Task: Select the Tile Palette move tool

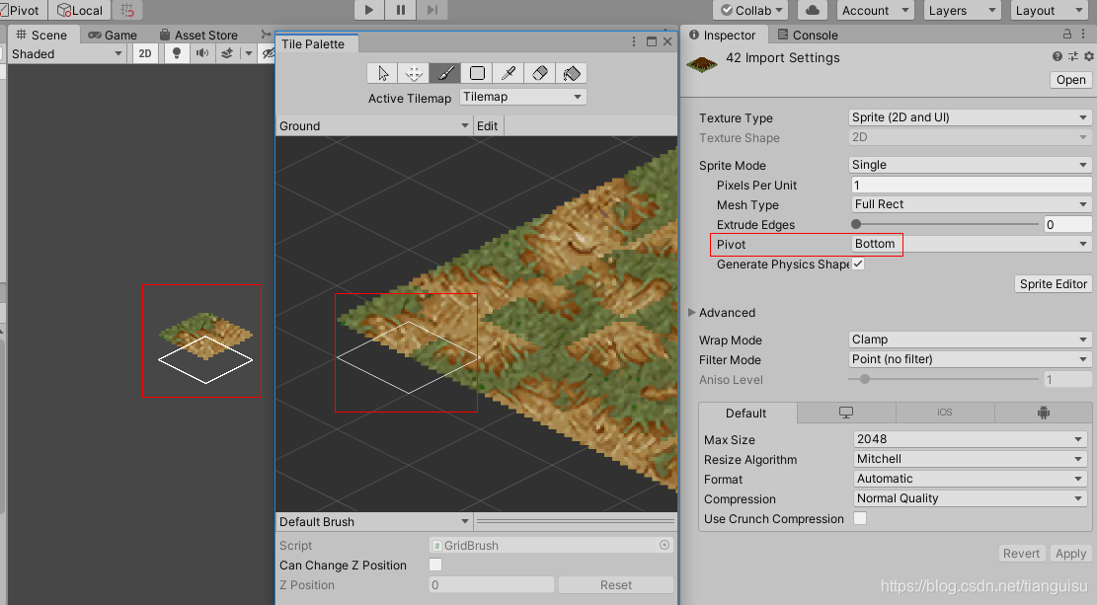Action: click(414, 73)
